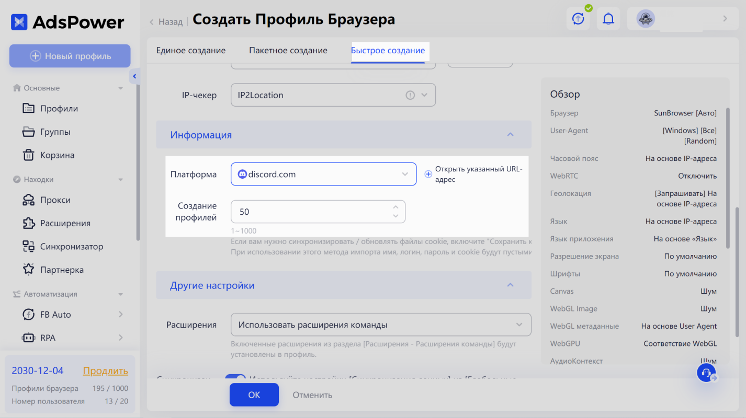The width and height of the screenshot is (746, 418).
Task: Select the Быстрое создание tab
Action: click(x=388, y=51)
